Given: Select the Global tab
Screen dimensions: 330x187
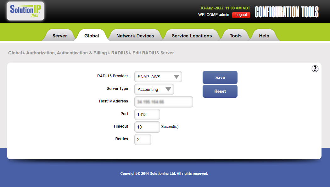Looking at the screenshot, I should pyautogui.click(x=92, y=36).
